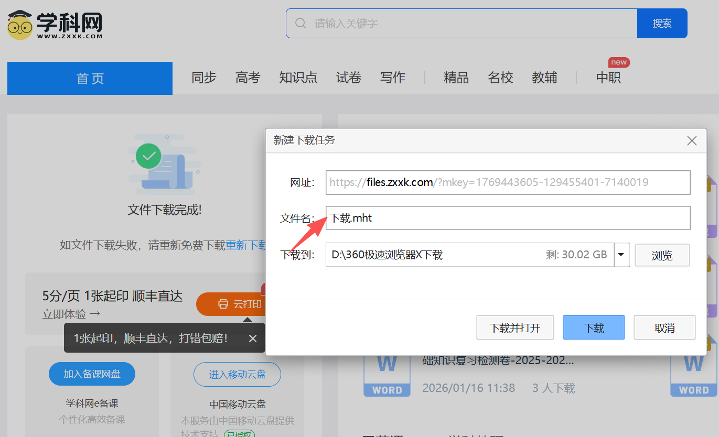The image size is (719, 437).
Task: Click the printer icon on 云打印 button
Action: pyautogui.click(x=223, y=304)
